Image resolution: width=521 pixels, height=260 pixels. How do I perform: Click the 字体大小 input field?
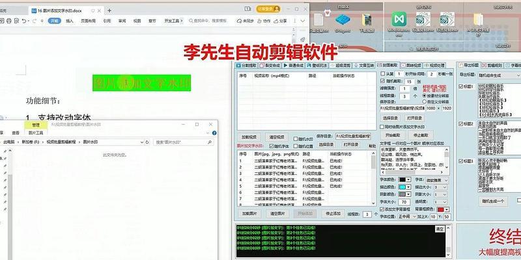pyautogui.click(x=404, y=202)
